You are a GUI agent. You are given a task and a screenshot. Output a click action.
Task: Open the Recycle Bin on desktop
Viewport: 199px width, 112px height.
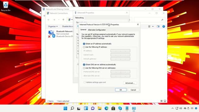pyautogui.click(x=6, y=7)
